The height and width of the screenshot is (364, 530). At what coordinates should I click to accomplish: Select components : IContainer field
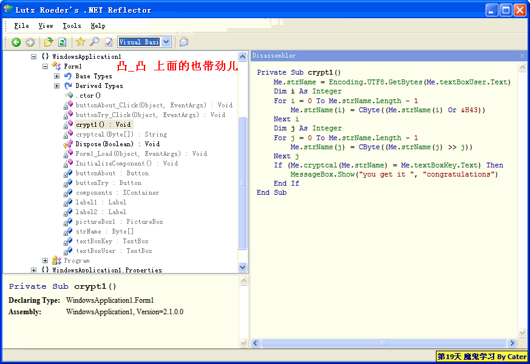point(117,193)
